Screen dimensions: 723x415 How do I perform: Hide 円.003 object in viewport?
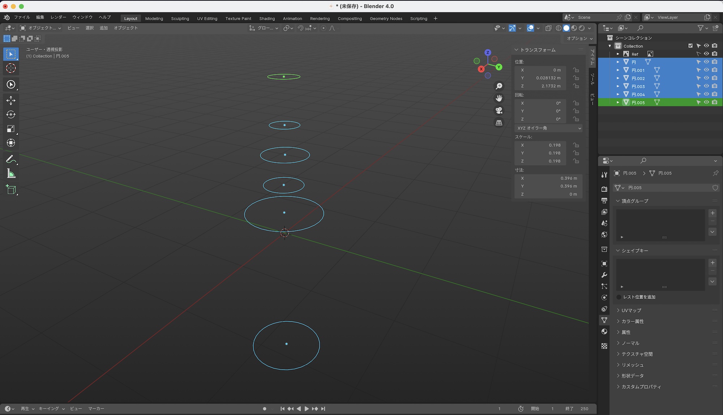[x=706, y=86]
